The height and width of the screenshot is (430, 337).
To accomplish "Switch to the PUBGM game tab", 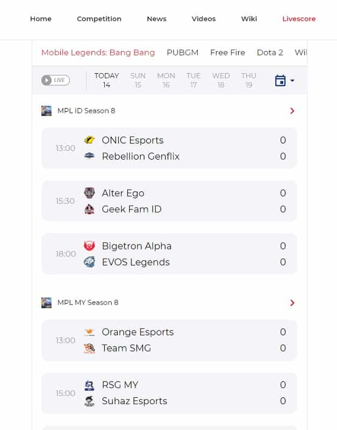I will [x=182, y=52].
